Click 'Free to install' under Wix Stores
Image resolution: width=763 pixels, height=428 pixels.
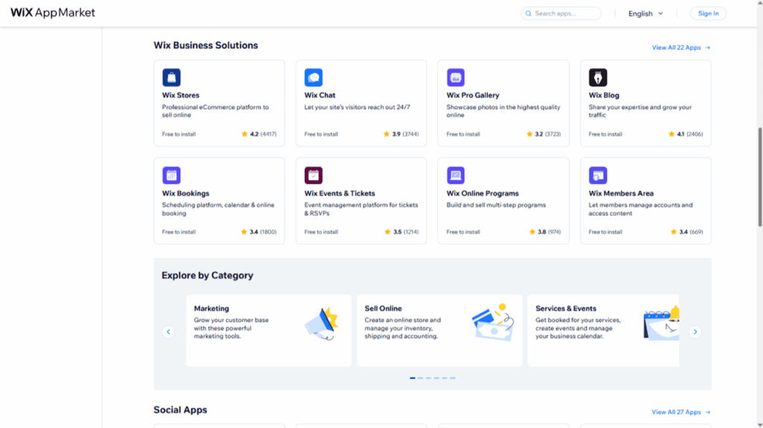(179, 134)
